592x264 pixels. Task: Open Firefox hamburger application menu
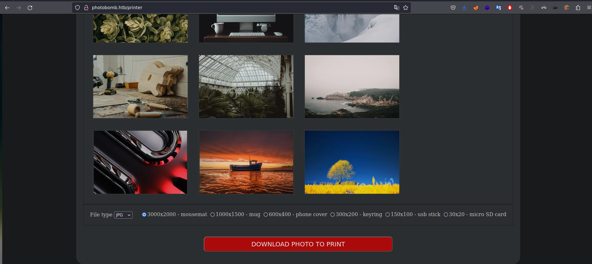[x=589, y=8]
